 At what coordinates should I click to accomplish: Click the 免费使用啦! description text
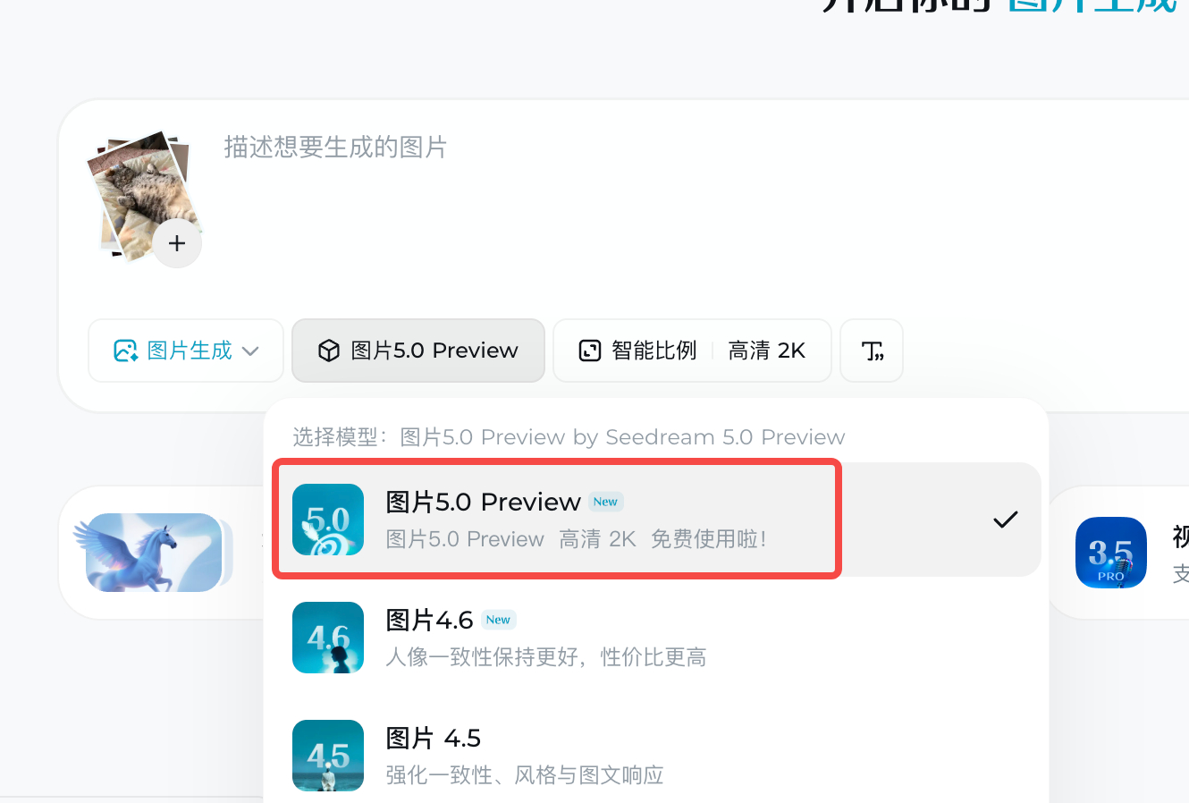pyautogui.click(x=708, y=539)
